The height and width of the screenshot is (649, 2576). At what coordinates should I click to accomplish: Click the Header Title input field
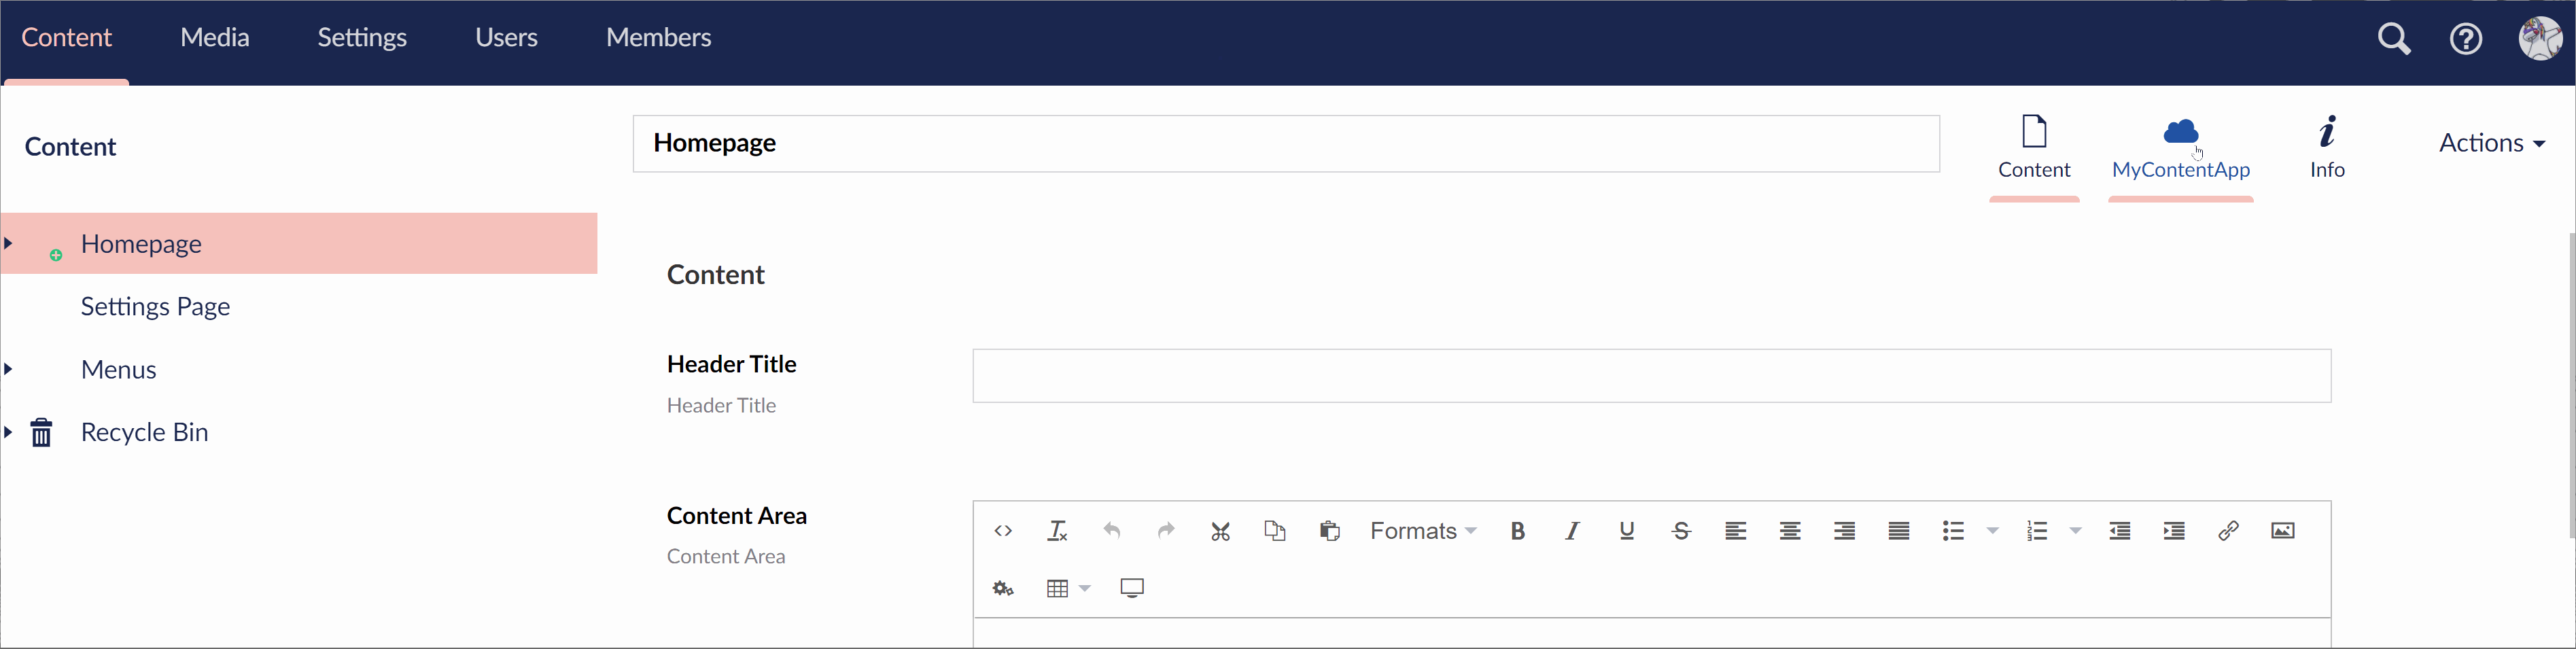pyautogui.click(x=1651, y=376)
